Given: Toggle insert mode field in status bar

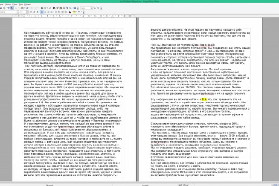Looking at the screenshot, I should (181, 185).
